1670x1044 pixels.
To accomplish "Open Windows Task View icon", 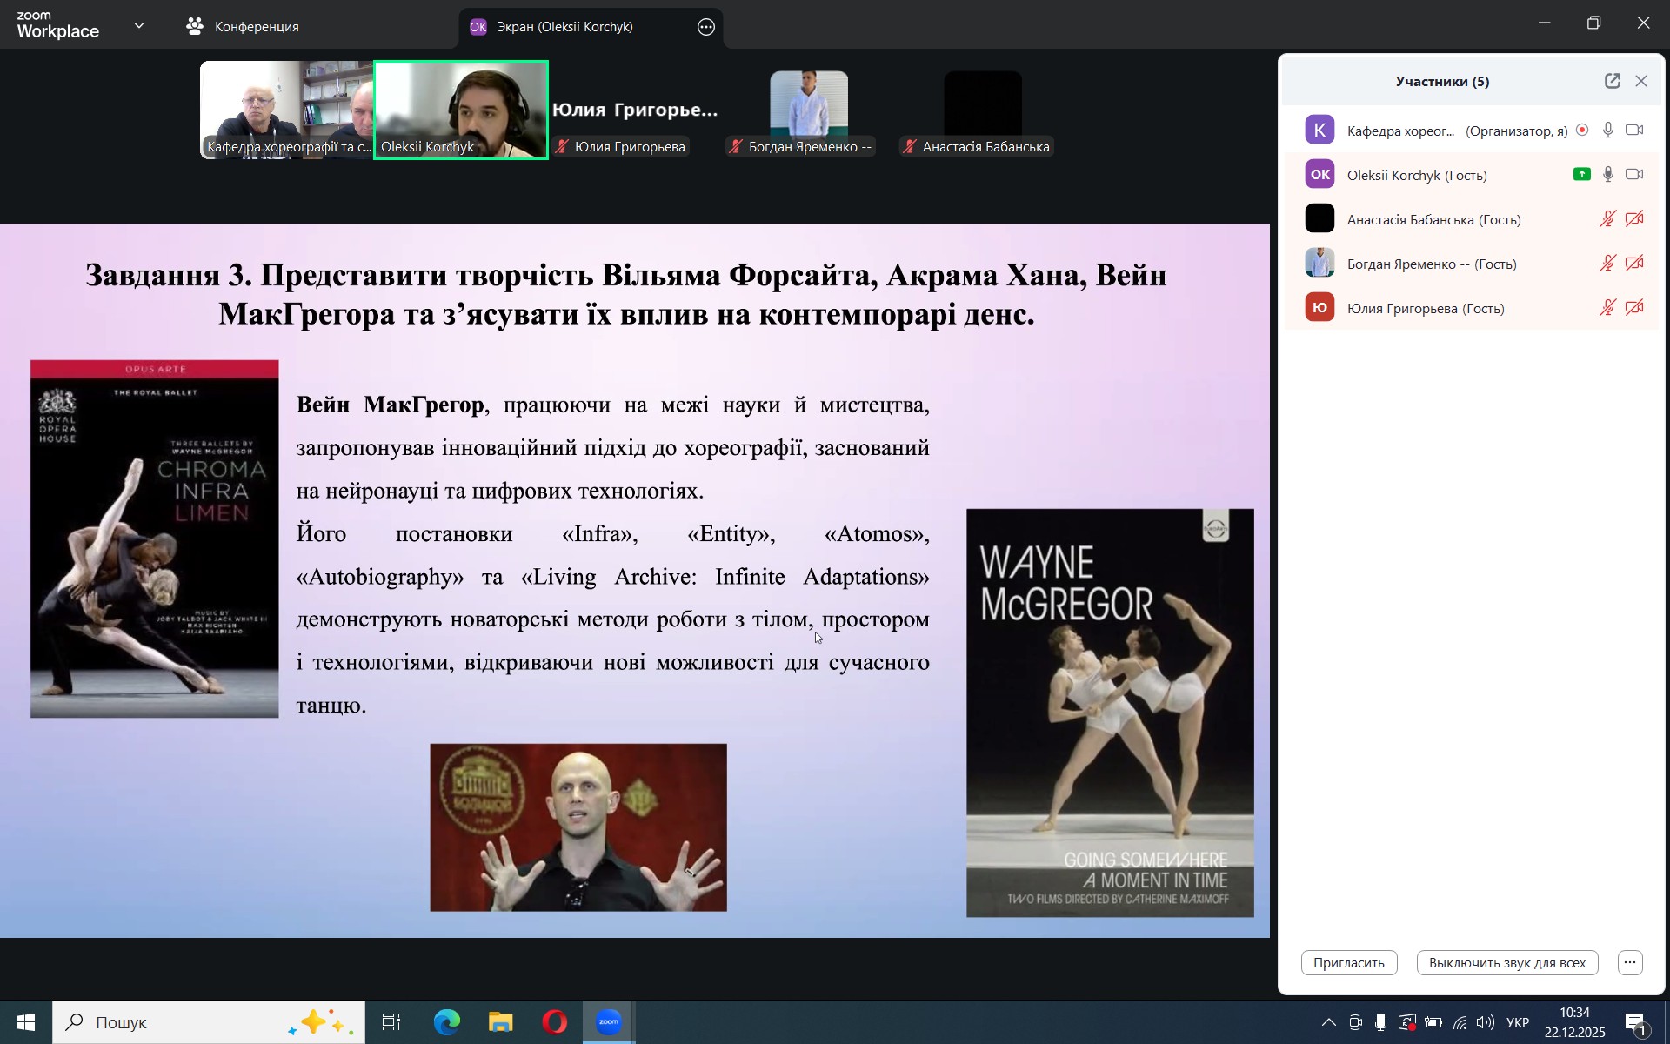I will pos(391,1022).
